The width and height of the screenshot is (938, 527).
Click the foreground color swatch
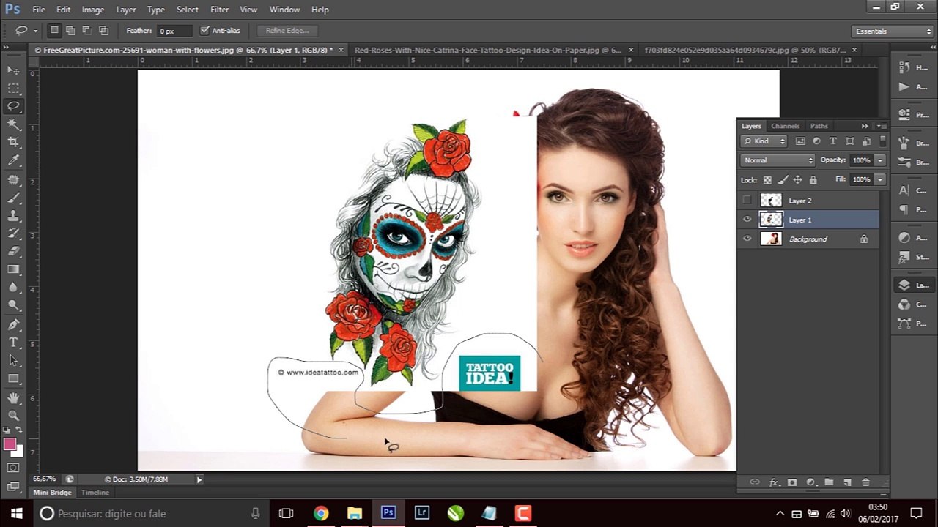(10, 444)
